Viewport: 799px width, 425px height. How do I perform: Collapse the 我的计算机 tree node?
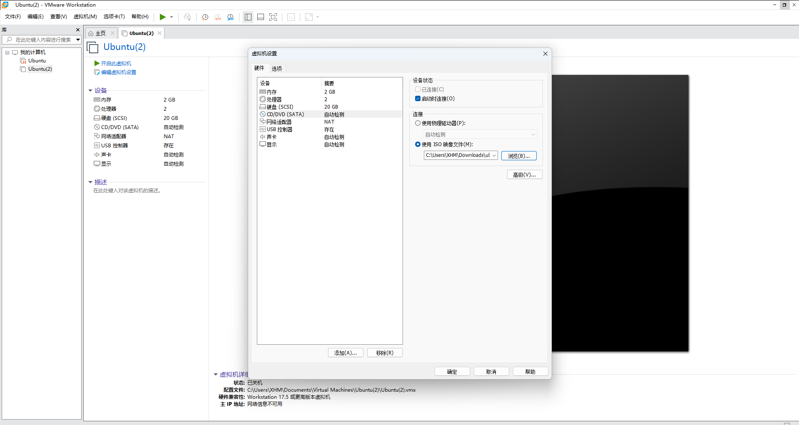point(7,52)
